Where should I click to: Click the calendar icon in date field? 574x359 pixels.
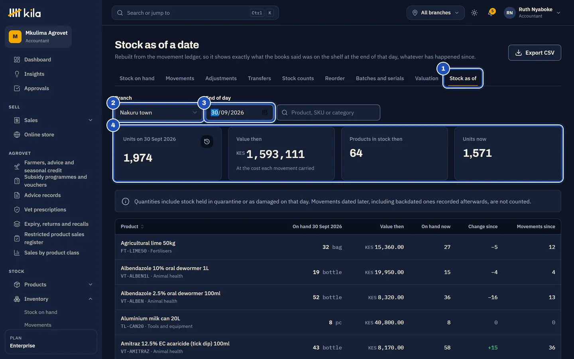coord(265,112)
